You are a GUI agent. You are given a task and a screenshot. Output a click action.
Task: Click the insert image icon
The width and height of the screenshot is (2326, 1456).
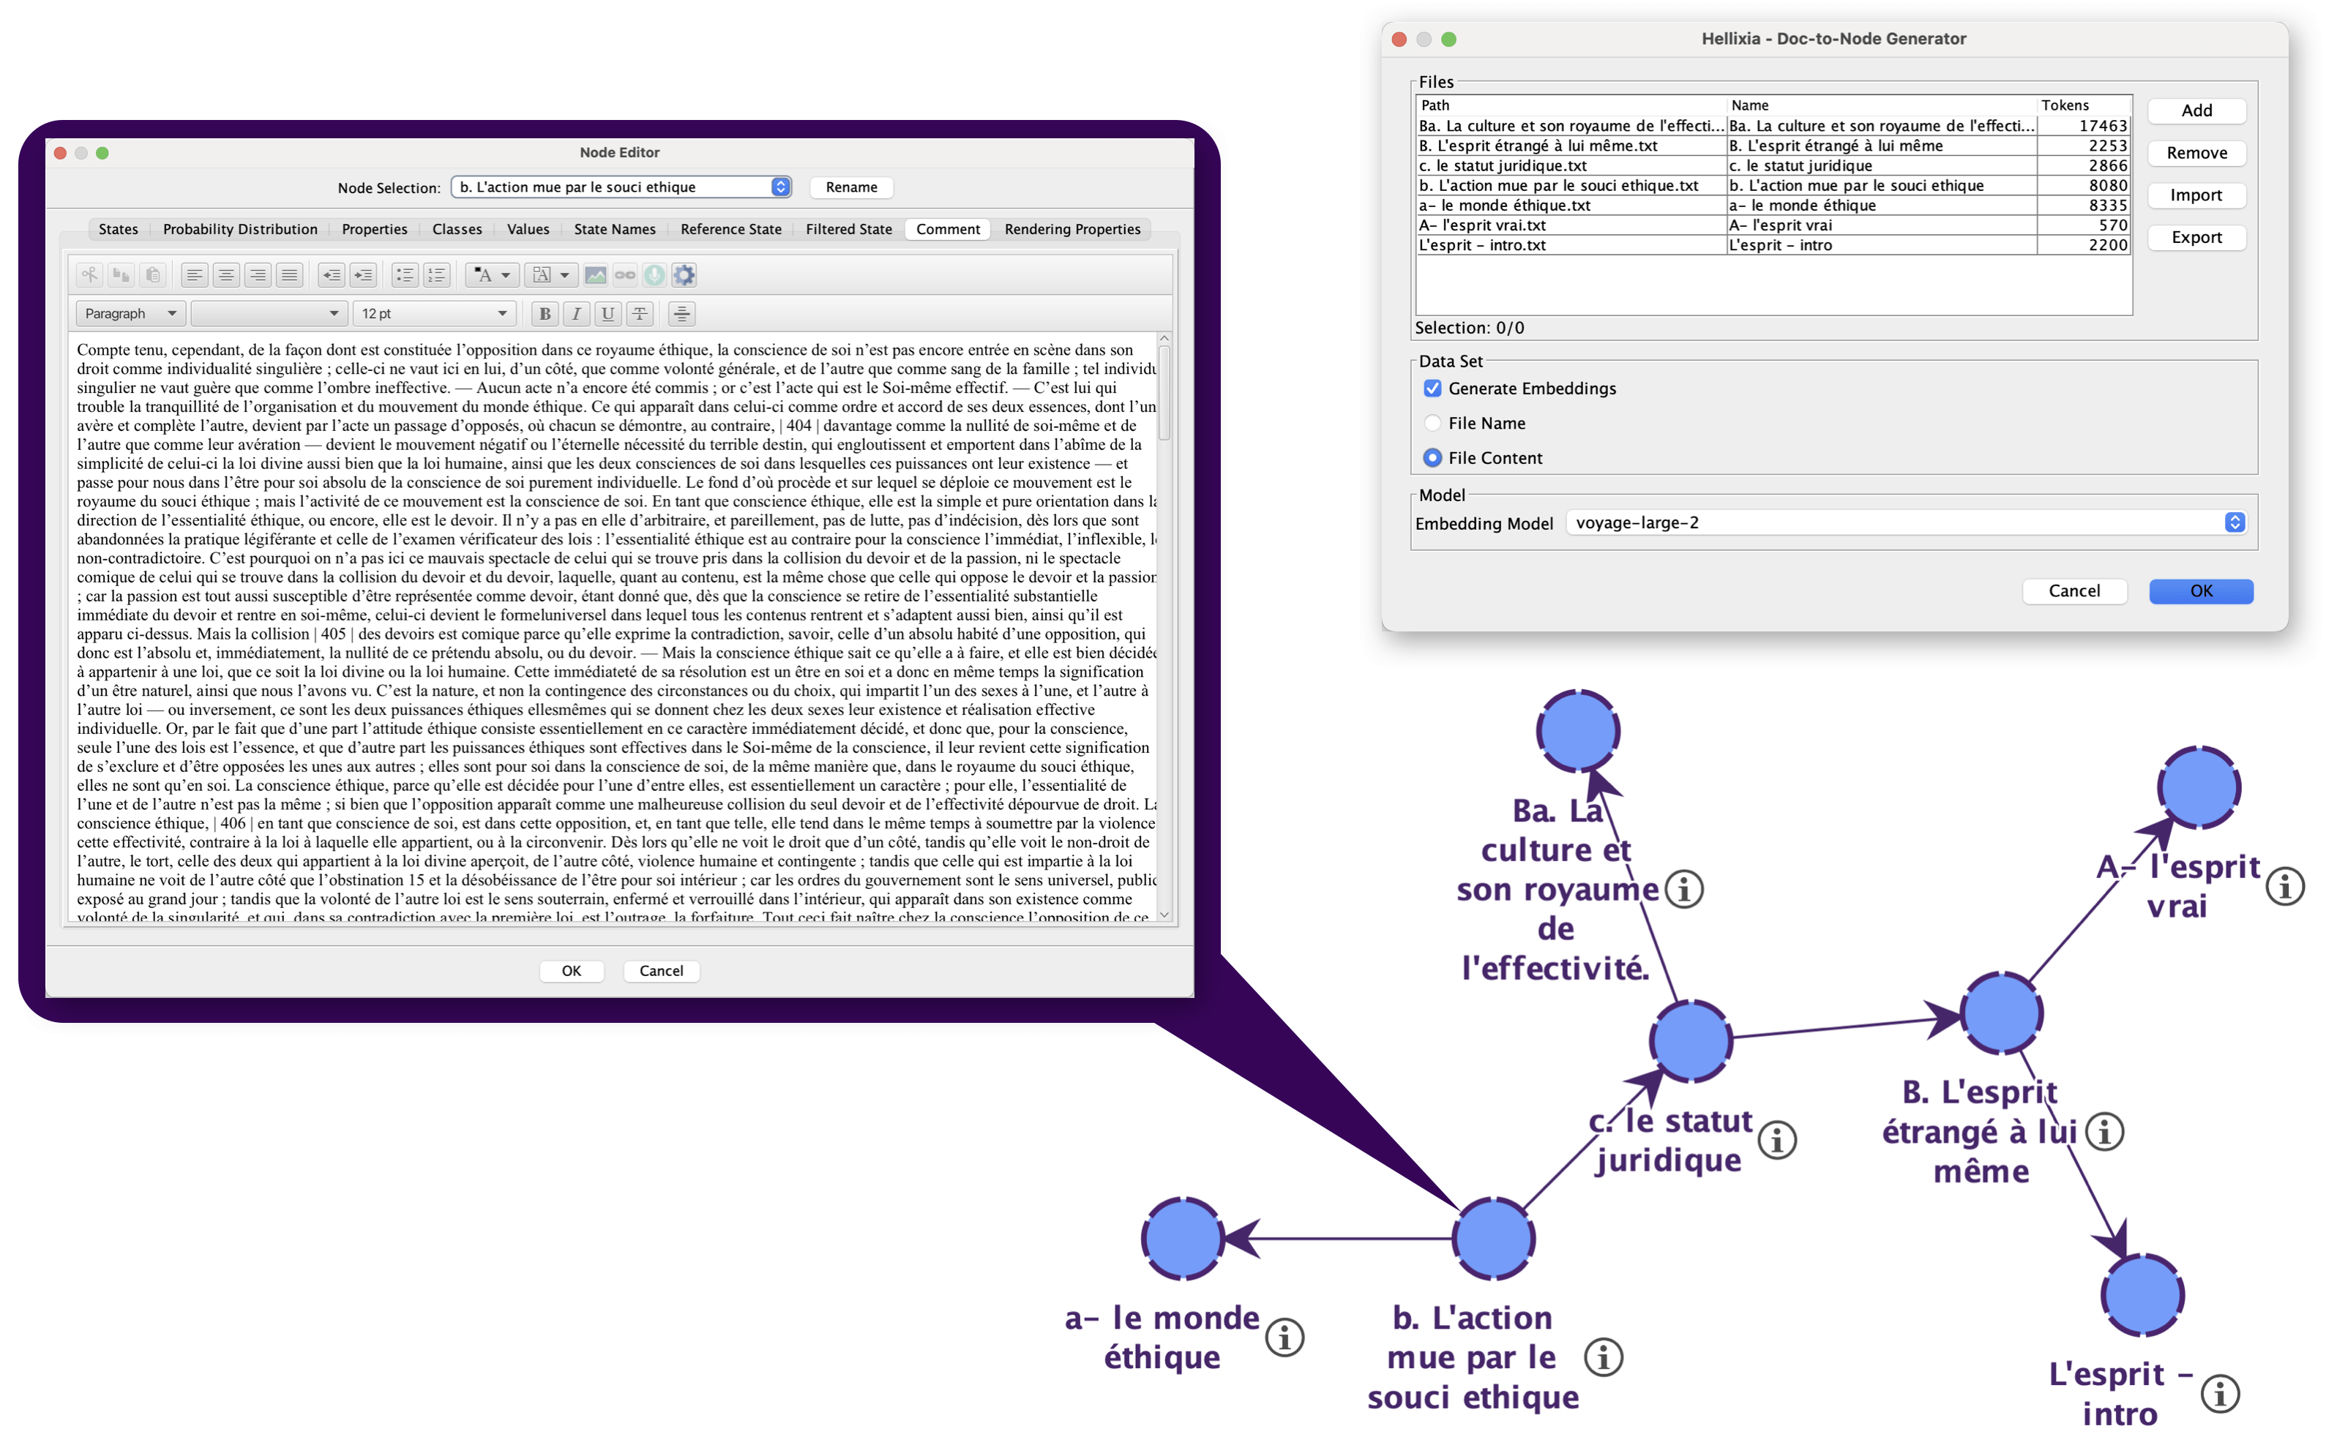point(595,275)
